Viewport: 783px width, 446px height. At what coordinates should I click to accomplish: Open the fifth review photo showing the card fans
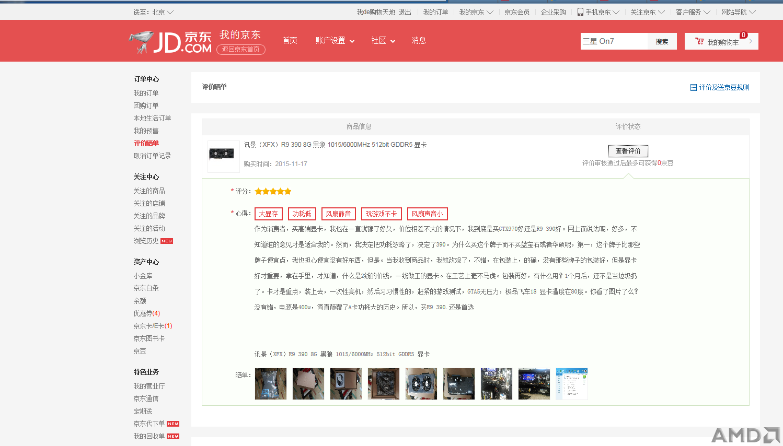[x=421, y=384]
